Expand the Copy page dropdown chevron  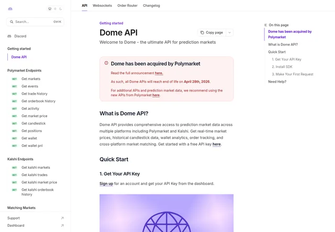click(229, 32)
